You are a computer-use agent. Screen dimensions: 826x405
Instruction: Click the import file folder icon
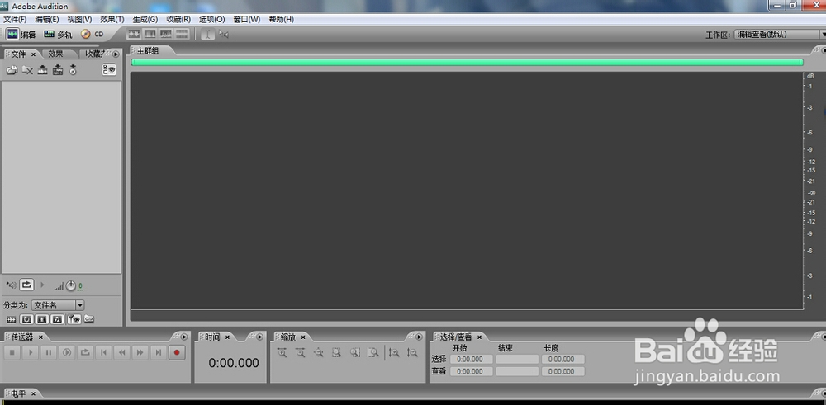click(12, 70)
